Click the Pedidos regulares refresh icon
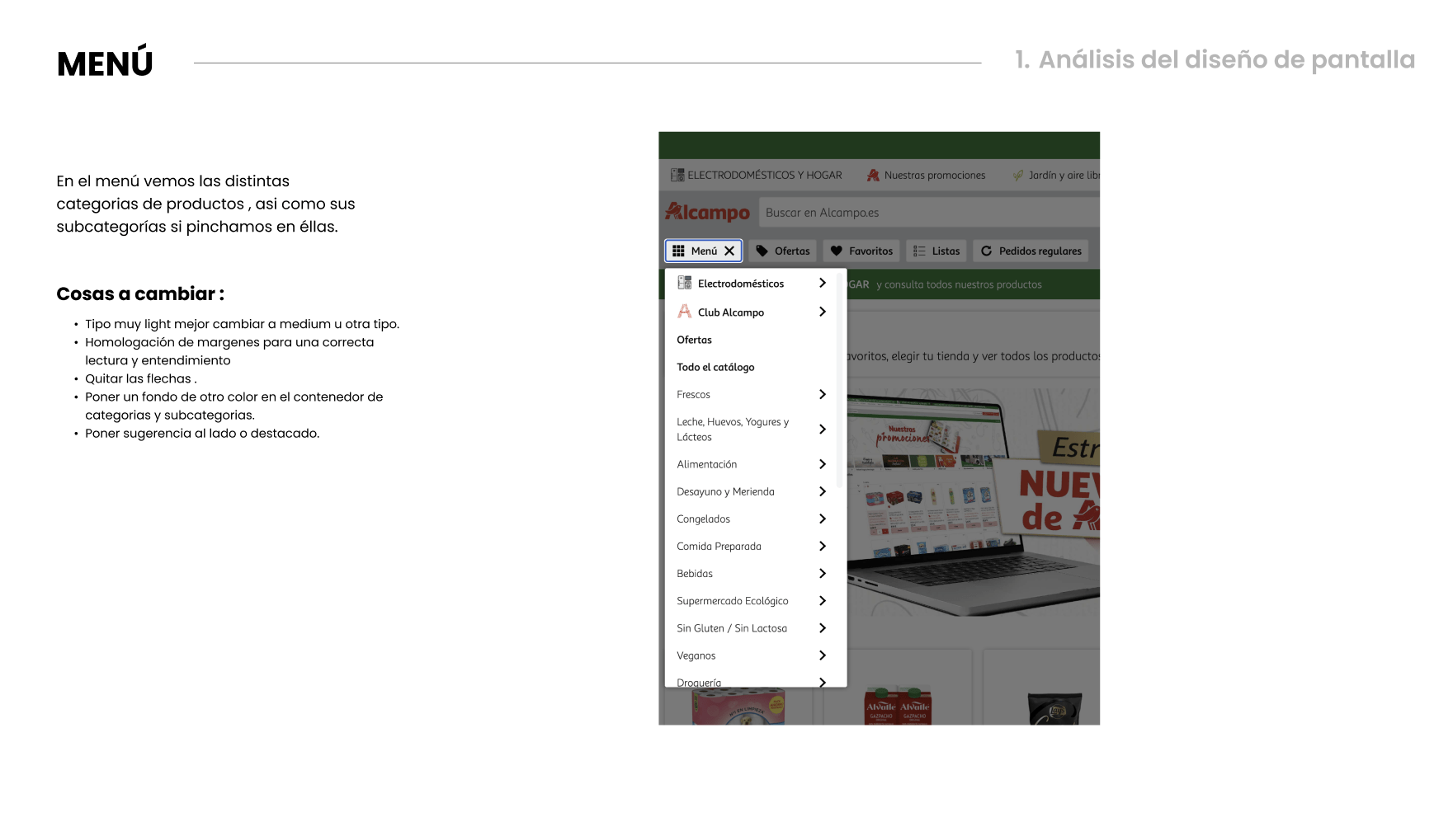The image size is (1453, 817). [986, 251]
